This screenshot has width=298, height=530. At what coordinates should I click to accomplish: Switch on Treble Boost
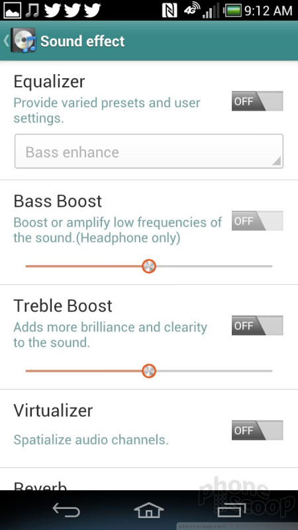pyautogui.click(x=257, y=325)
